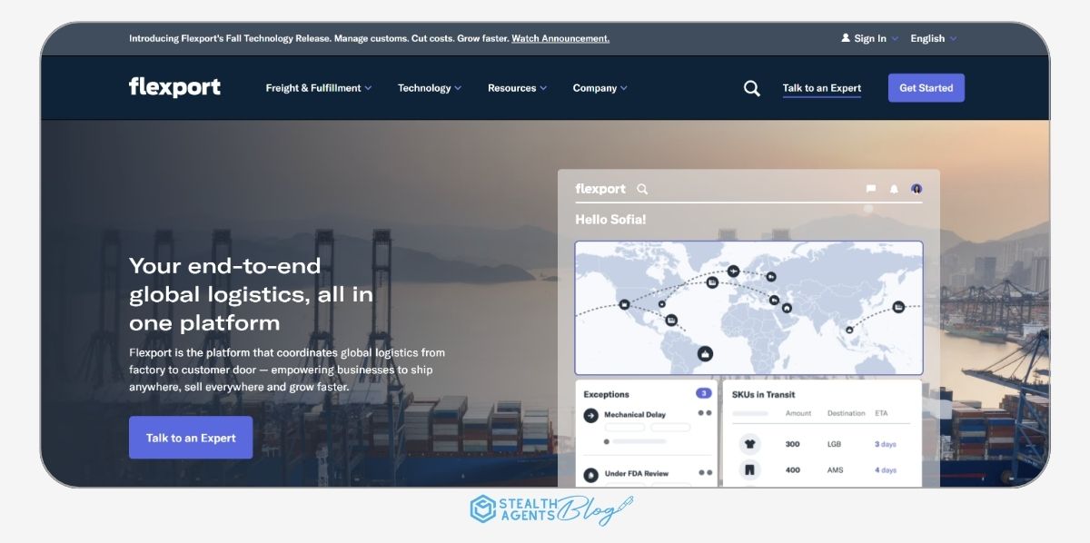1090x543 pixels.
Task: Click the Get Started button
Action: 926,87
